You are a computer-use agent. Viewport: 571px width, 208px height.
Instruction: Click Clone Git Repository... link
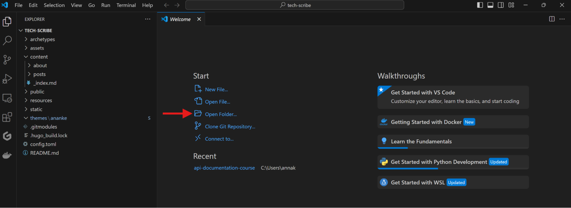tap(230, 126)
